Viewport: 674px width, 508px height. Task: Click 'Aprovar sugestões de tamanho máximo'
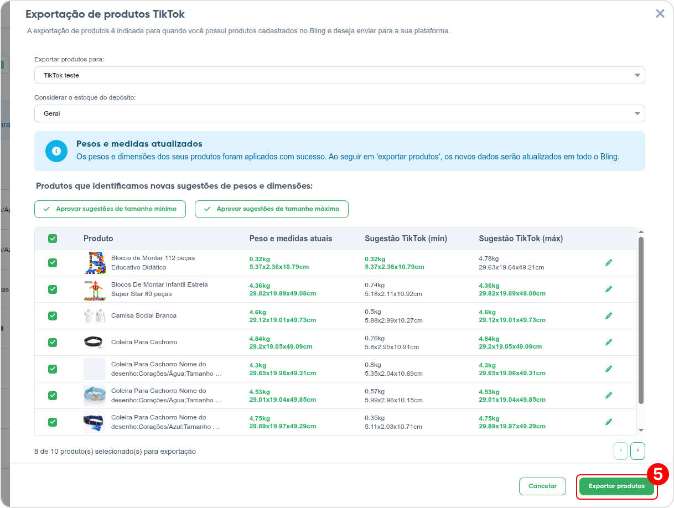click(271, 209)
